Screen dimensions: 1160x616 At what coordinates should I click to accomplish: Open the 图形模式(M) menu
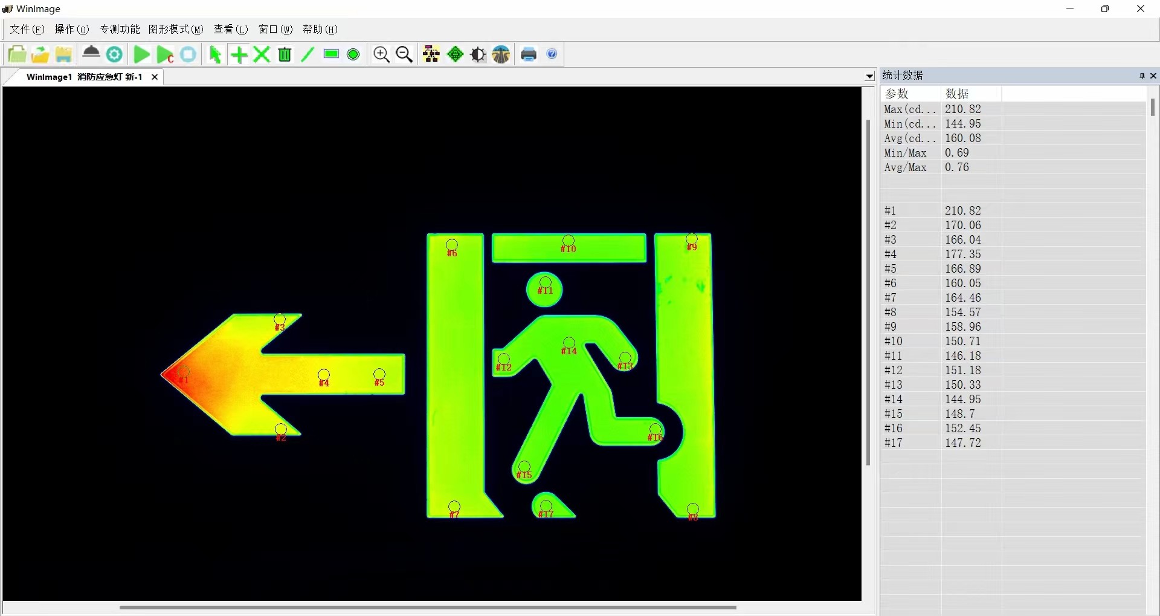(176, 29)
